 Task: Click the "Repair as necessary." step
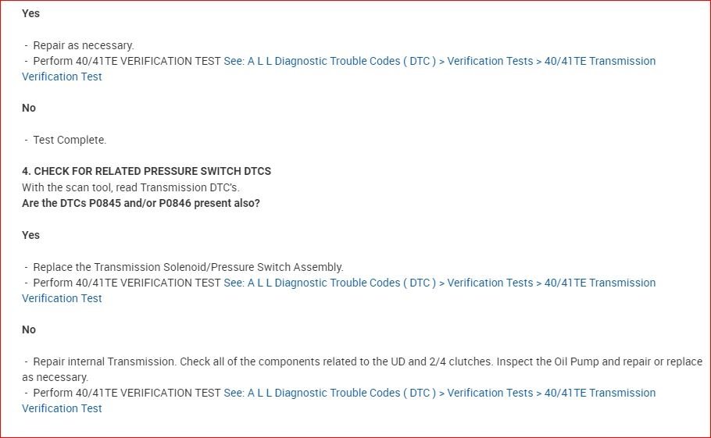[x=84, y=45]
